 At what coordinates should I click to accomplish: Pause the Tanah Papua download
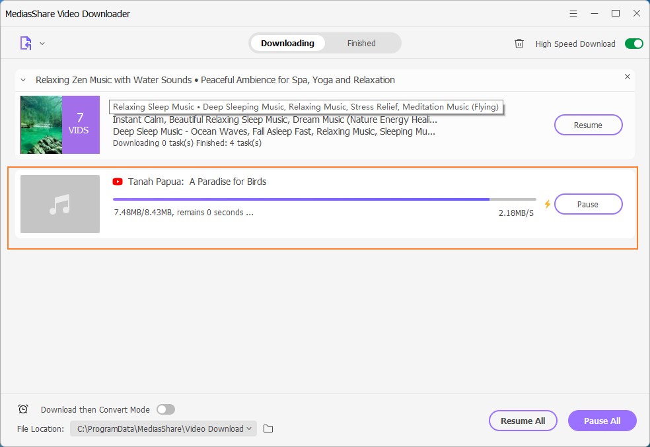click(x=588, y=204)
